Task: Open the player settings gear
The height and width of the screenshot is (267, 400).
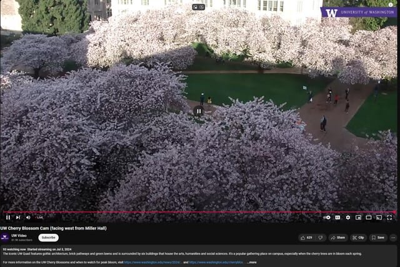Action: 348,218
